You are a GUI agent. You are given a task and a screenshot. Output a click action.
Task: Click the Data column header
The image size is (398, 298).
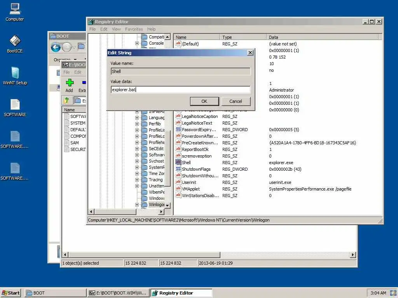click(x=323, y=37)
